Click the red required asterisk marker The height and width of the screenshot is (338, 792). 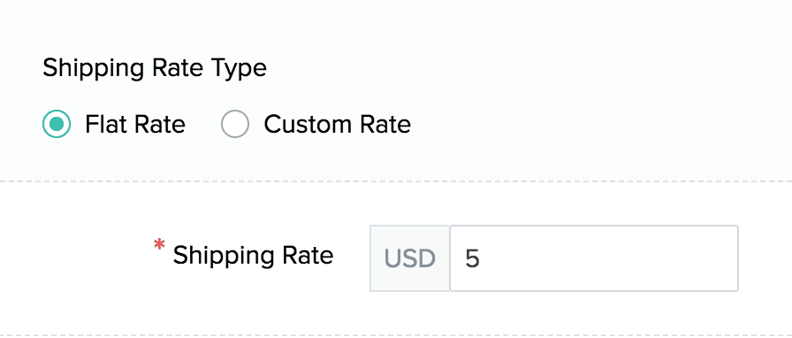160,246
